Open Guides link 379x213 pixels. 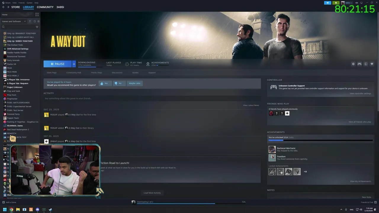point(135,72)
